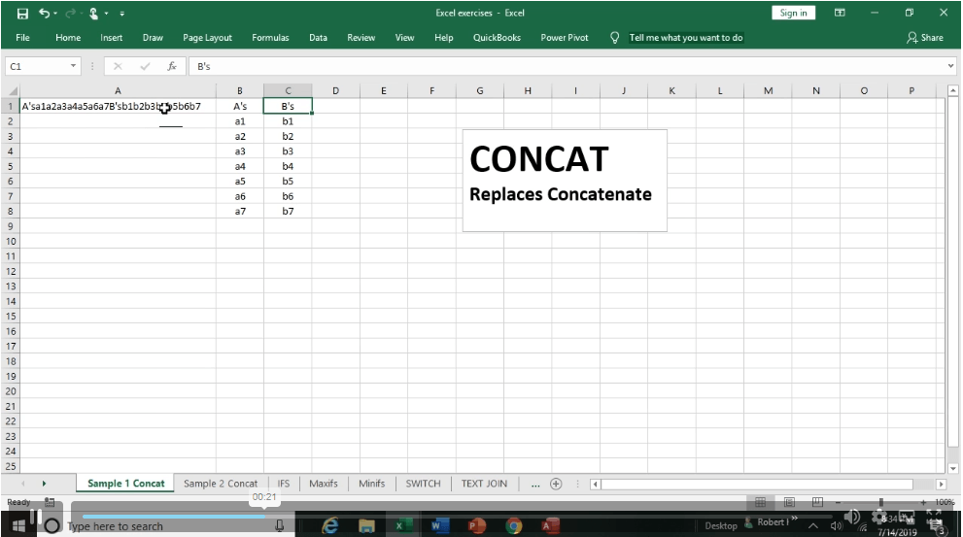Open Ribbon Display Options icon
Image resolution: width=963 pixels, height=537 pixels.
point(840,13)
